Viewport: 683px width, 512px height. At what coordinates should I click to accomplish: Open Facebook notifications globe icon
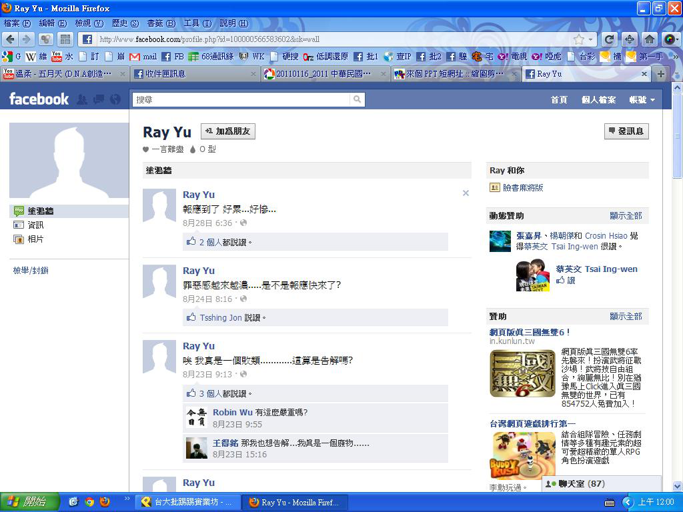tap(115, 100)
